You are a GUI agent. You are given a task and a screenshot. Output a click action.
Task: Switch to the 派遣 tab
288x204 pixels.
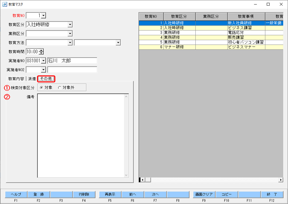point(32,79)
